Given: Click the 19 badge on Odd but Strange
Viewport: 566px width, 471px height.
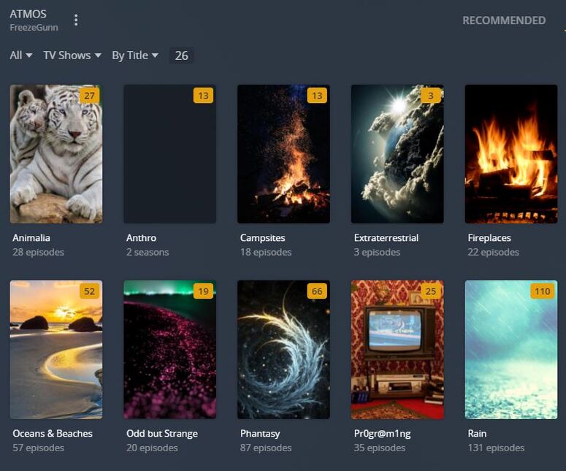Looking at the screenshot, I should click(203, 291).
